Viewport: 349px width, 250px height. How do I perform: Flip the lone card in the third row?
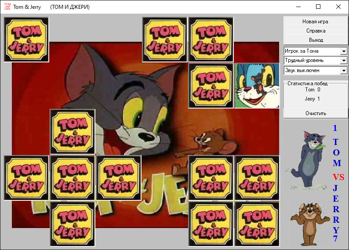(x=73, y=132)
